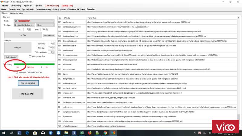Image resolution: width=242 pixels, height=136 pixels.
Task: Click the battery tray icon
Action: (x=205, y=133)
